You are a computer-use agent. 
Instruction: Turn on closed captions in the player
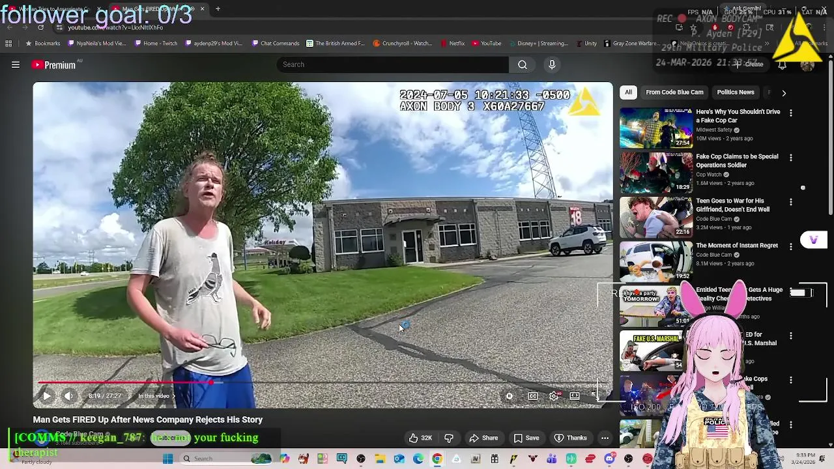(x=533, y=396)
